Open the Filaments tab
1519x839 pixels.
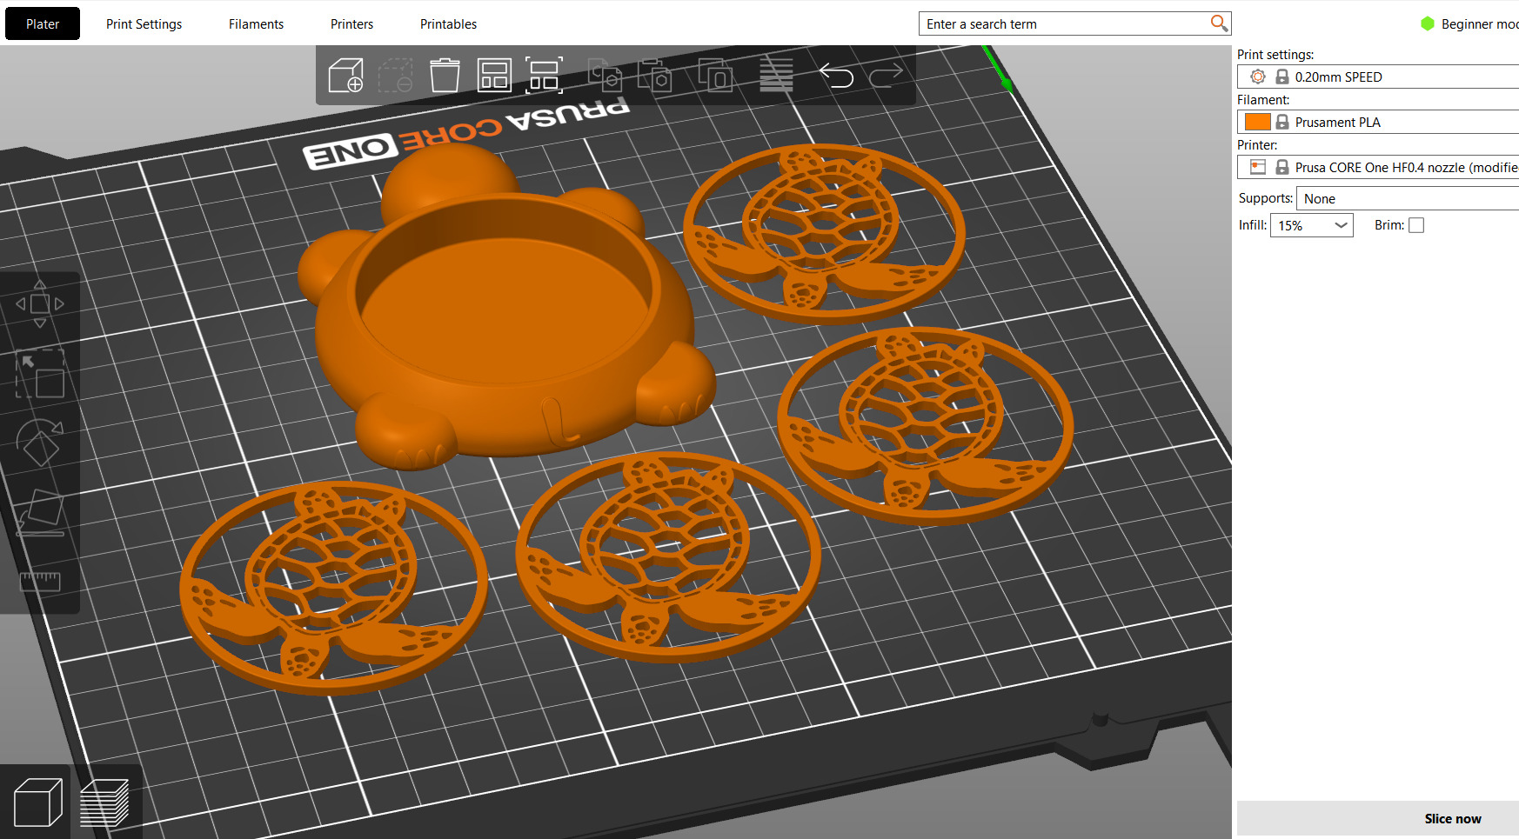point(256,23)
